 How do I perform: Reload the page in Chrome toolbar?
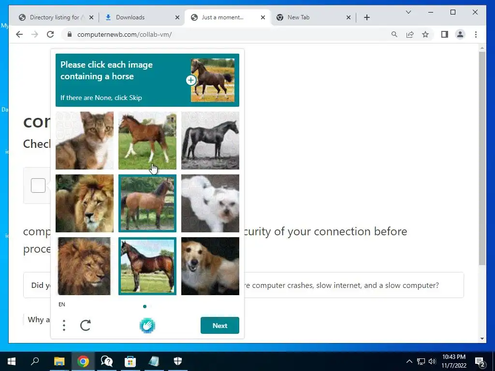tap(50, 34)
